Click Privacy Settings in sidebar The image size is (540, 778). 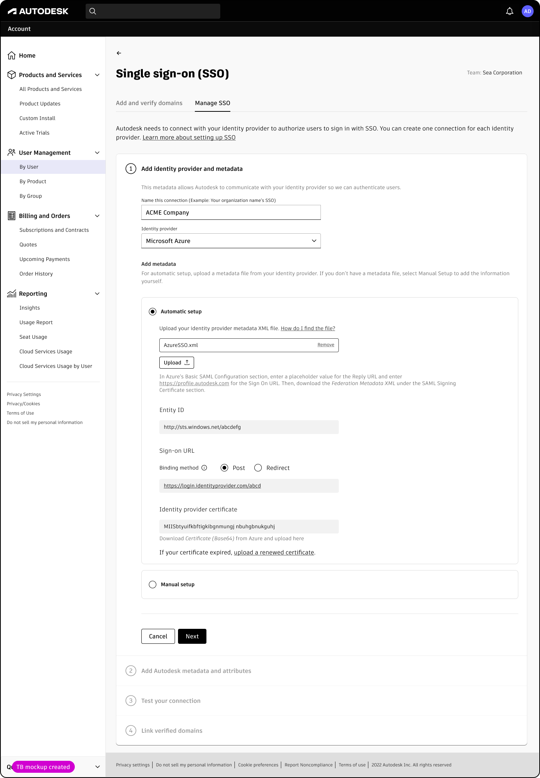pyautogui.click(x=24, y=394)
